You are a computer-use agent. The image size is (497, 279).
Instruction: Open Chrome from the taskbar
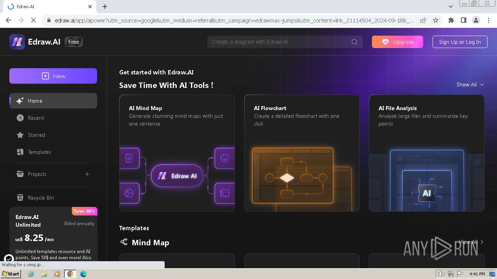[x=70, y=274]
